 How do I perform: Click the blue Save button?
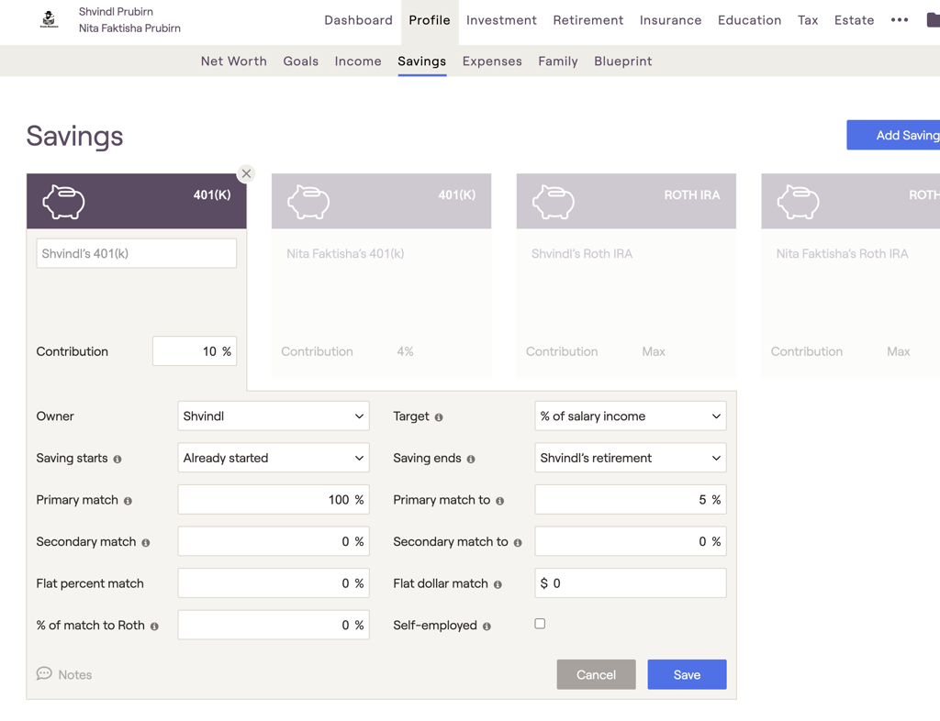pyautogui.click(x=687, y=674)
